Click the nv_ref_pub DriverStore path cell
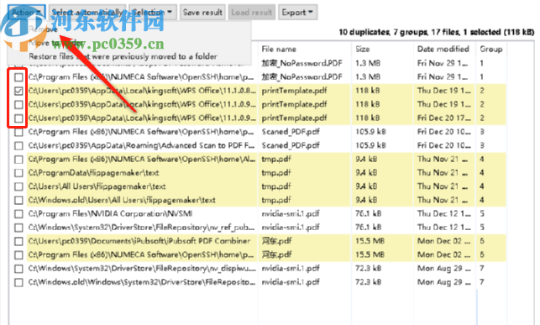This screenshot has height=325, width=540. click(141, 228)
